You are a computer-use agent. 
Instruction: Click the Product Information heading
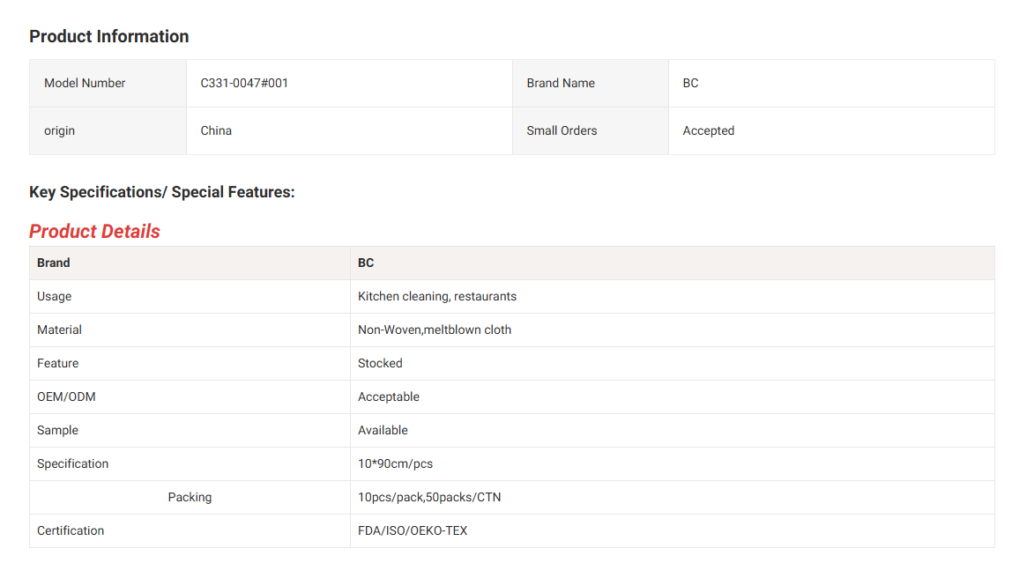pyautogui.click(x=108, y=36)
